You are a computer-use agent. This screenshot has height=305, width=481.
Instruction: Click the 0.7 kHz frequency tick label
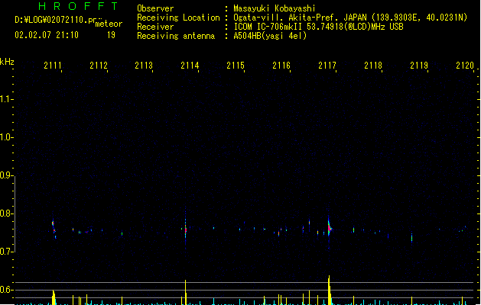click(x=5, y=252)
